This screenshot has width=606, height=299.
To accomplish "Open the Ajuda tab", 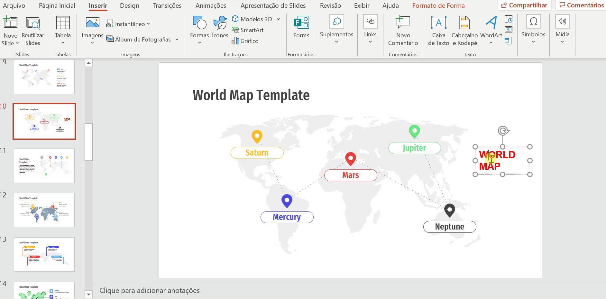I will (x=390, y=5).
